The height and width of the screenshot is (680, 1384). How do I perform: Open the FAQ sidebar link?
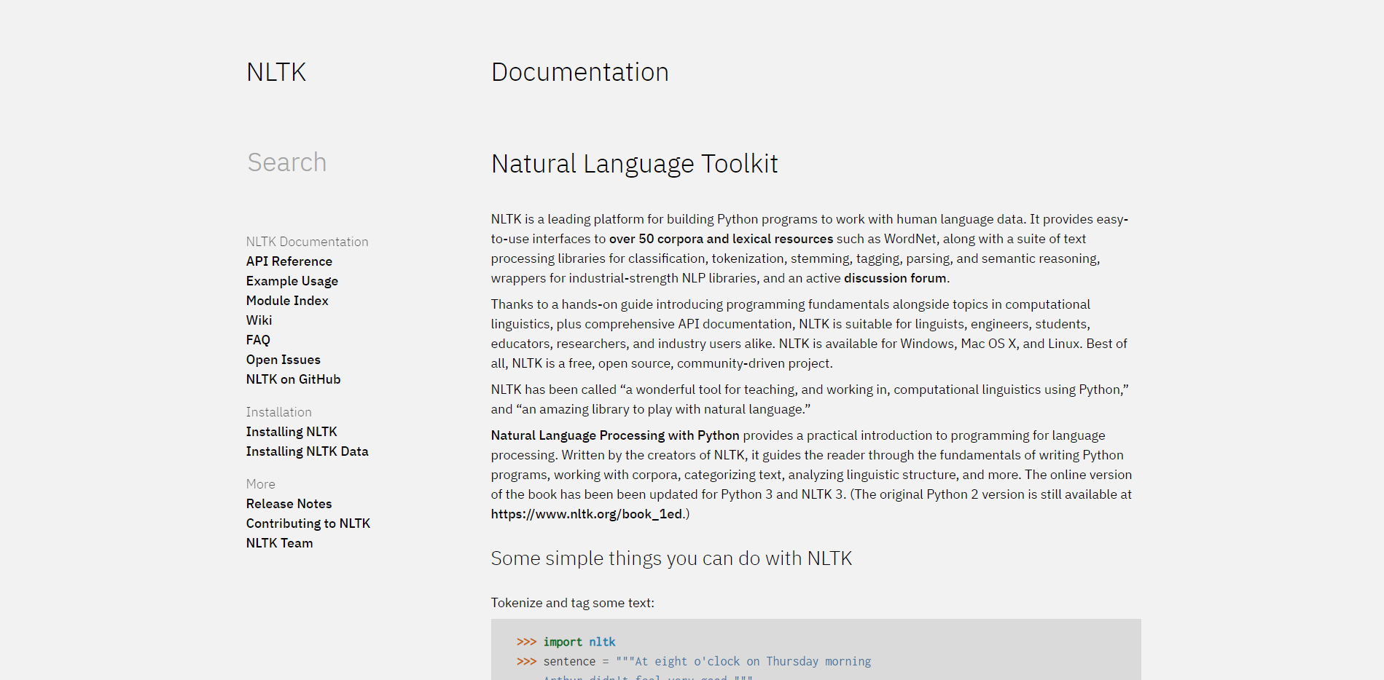click(258, 340)
